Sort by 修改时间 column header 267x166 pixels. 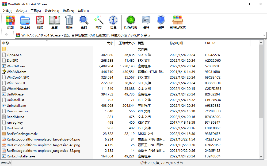pyautogui.click(x=186, y=43)
